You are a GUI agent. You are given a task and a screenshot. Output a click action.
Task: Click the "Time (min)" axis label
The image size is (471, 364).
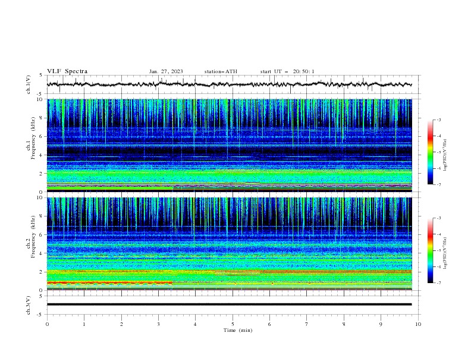238,330
